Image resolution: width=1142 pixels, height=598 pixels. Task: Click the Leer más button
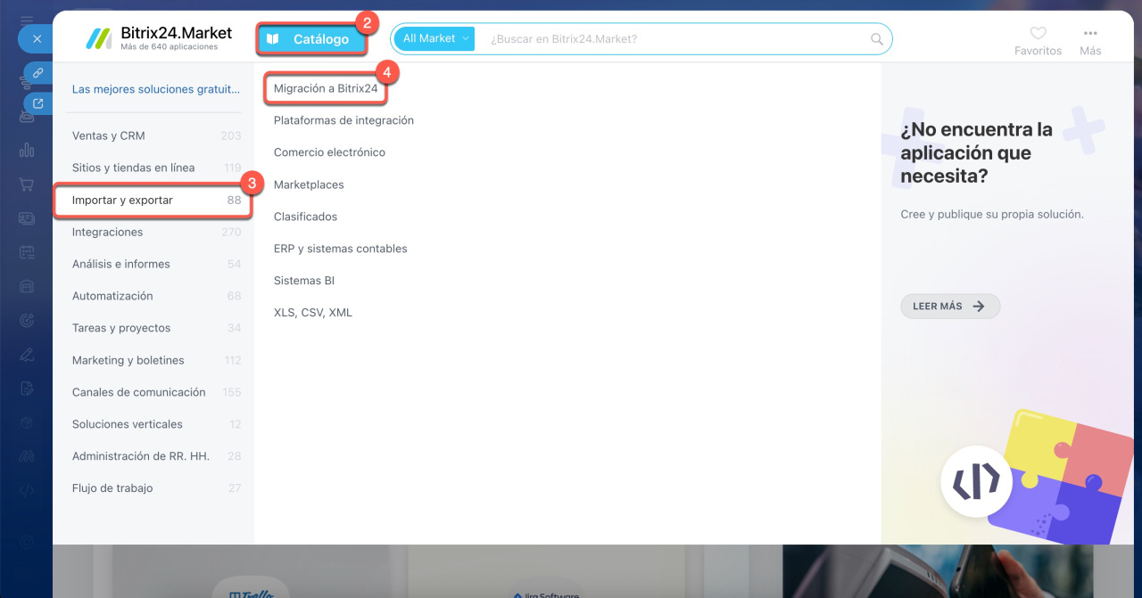[949, 307]
